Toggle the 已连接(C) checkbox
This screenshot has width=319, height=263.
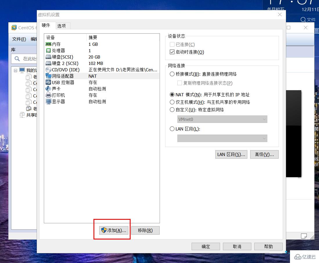pyautogui.click(x=172, y=45)
